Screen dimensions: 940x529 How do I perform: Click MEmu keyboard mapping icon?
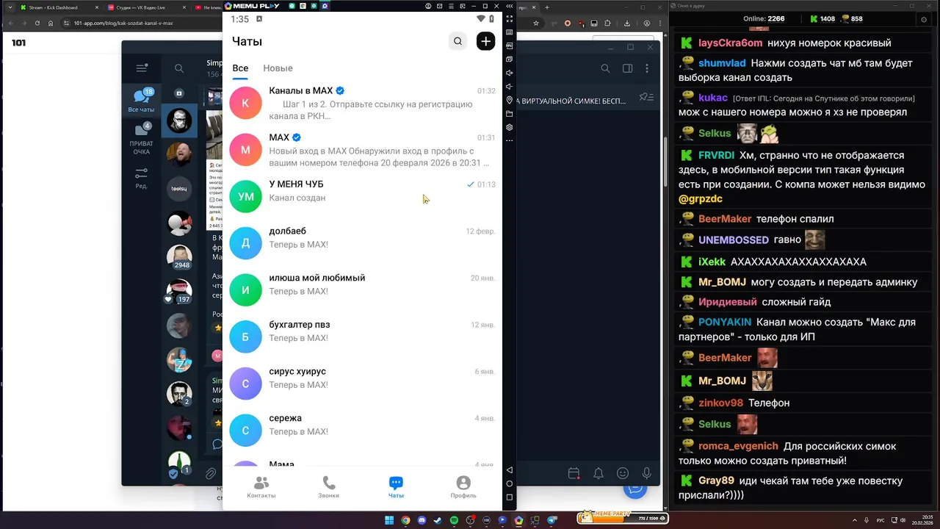[510, 32]
